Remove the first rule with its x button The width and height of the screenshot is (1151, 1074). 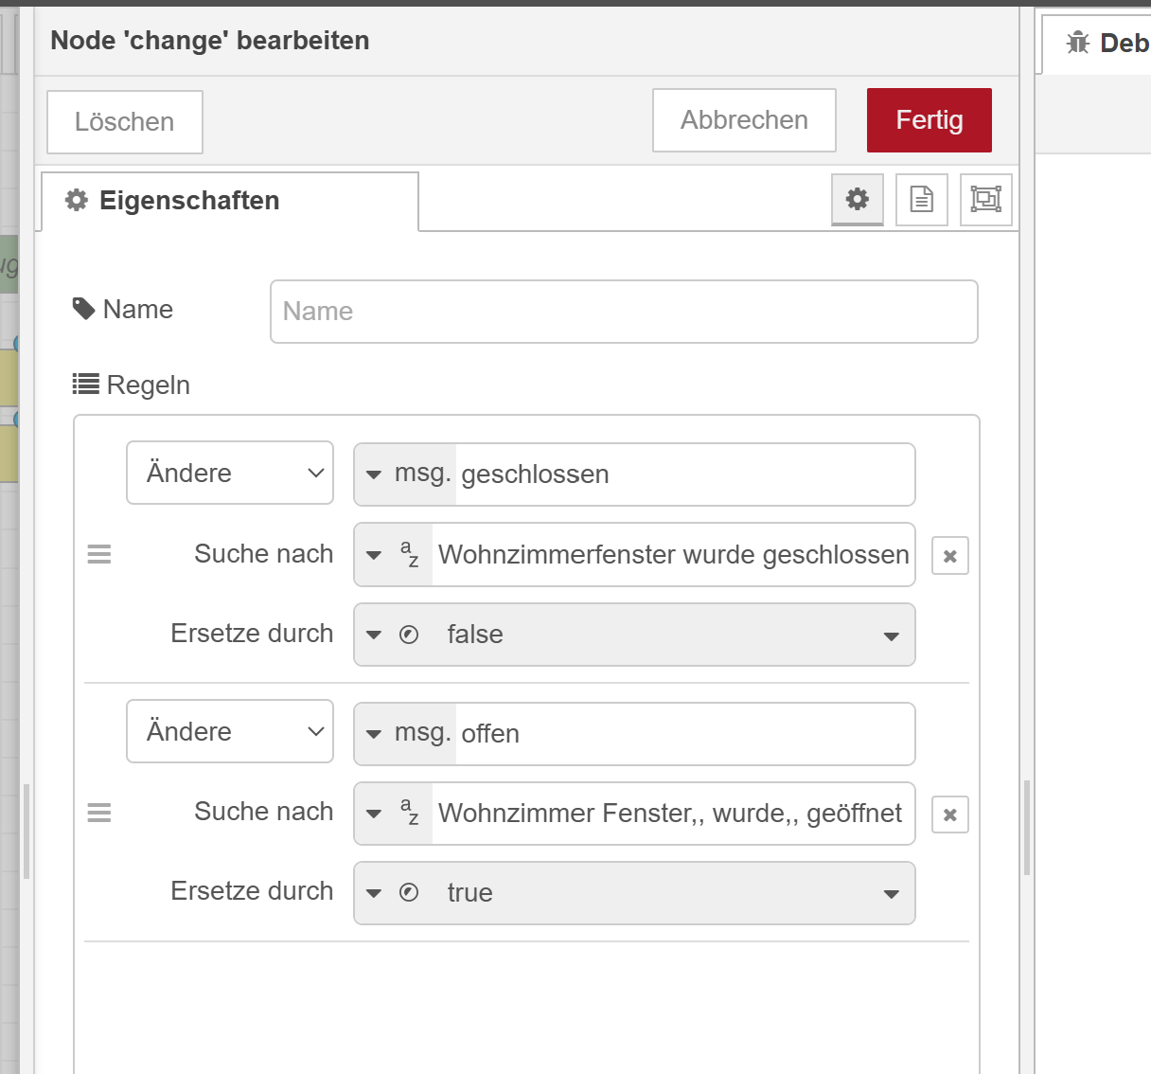tap(949, 556)
